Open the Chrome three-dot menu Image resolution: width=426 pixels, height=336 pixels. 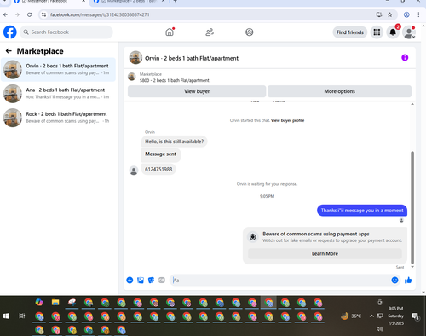coord(418,14)
